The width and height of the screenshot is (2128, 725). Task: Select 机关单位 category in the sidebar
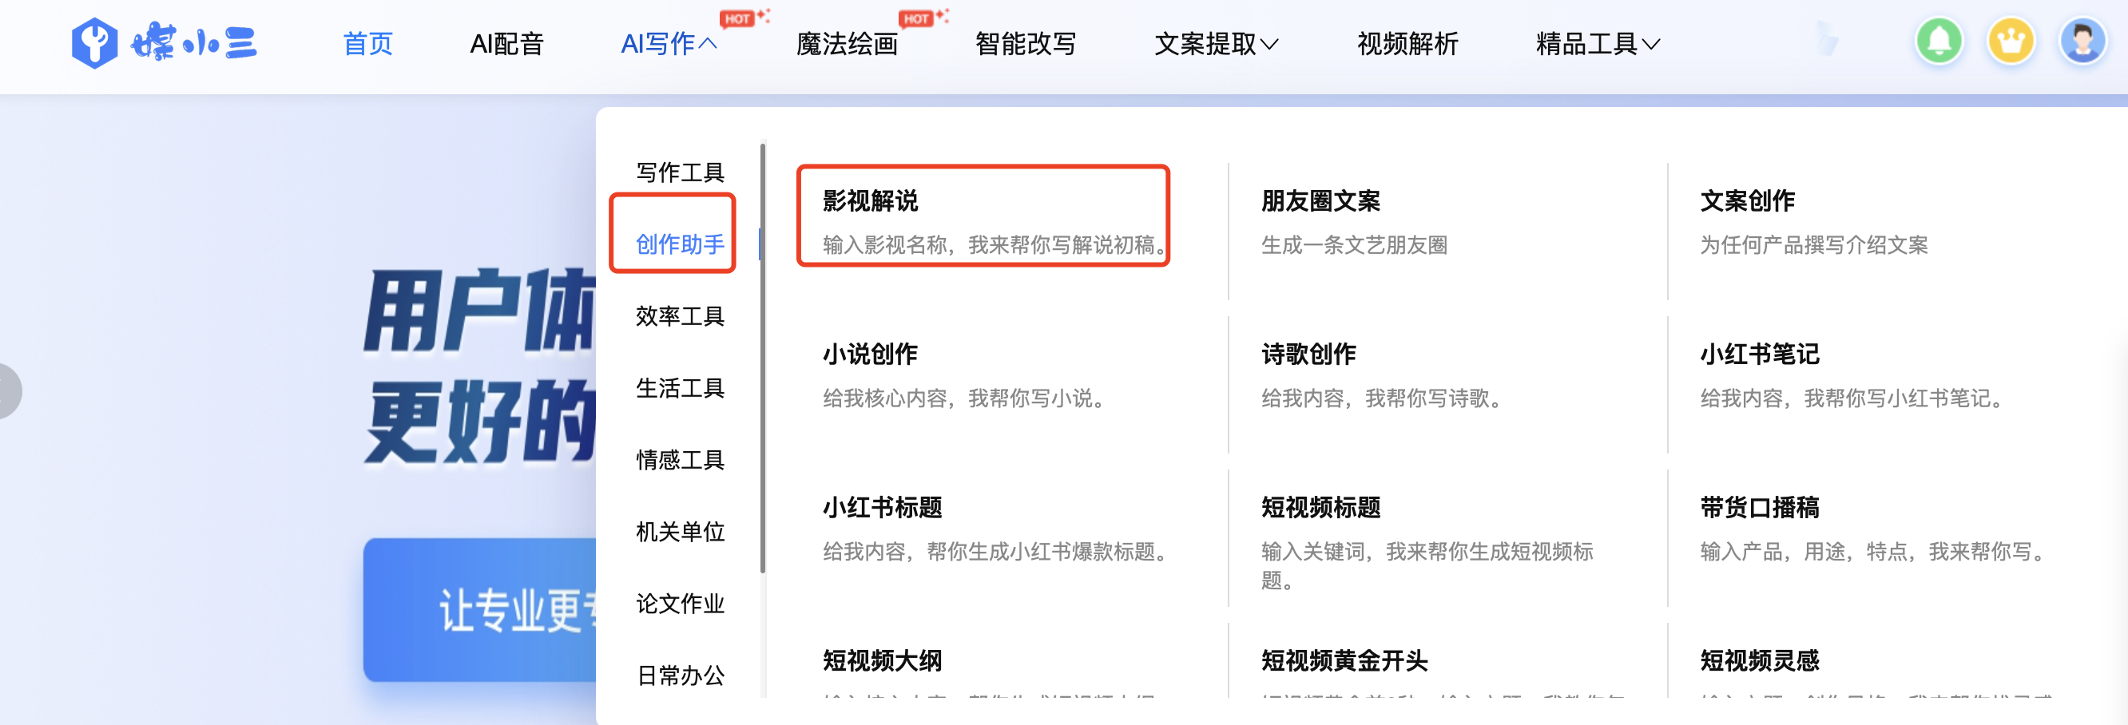[x=680, y=531]
